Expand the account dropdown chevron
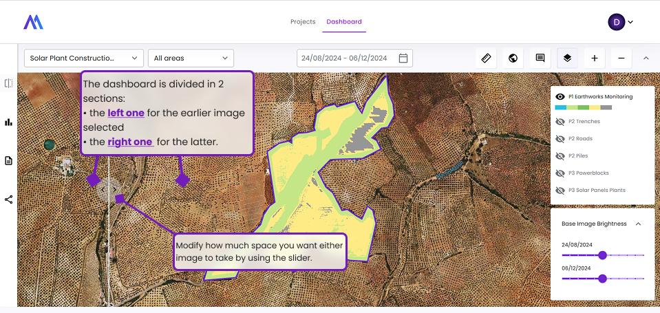 click(630, 22)
